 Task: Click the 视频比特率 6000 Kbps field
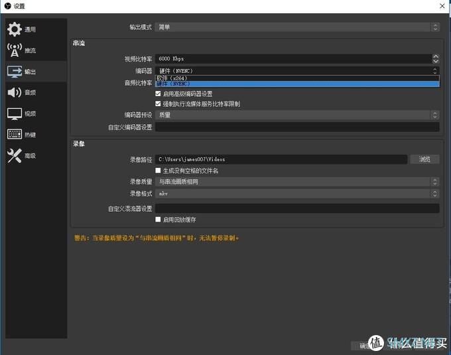[293, 58]
